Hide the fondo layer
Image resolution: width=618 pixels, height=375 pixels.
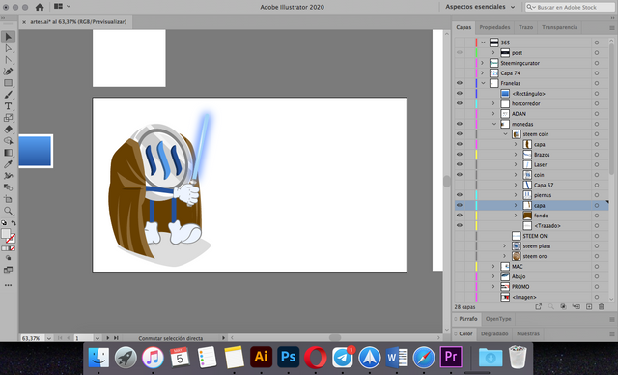click(x=460, y=216)
